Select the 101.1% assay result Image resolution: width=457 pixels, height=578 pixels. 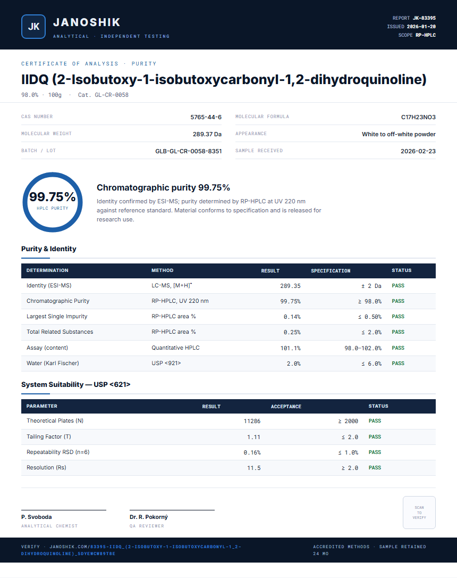(x=290, y=348)
